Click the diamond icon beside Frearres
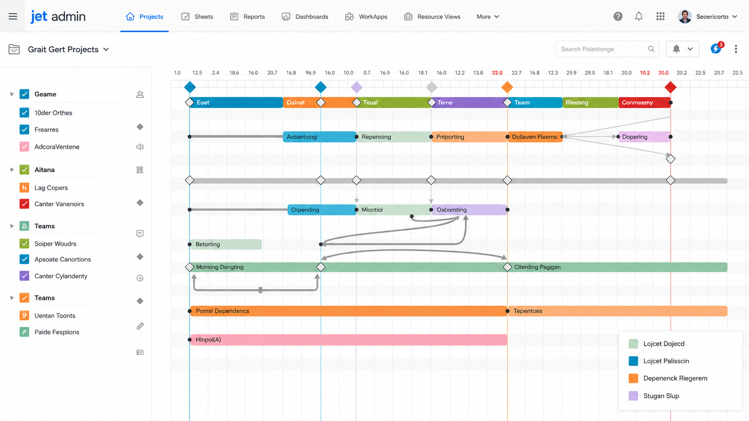This screenshot has width=749, height=421. click(140, 127)
